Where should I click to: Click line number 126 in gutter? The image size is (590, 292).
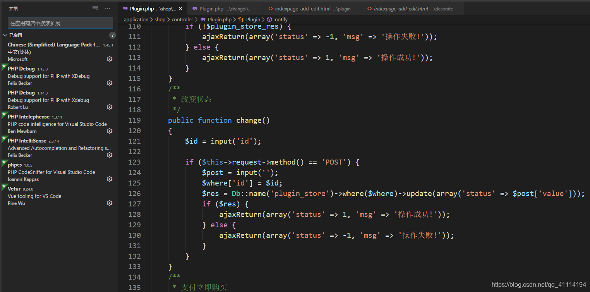click(x=134, y=193)
